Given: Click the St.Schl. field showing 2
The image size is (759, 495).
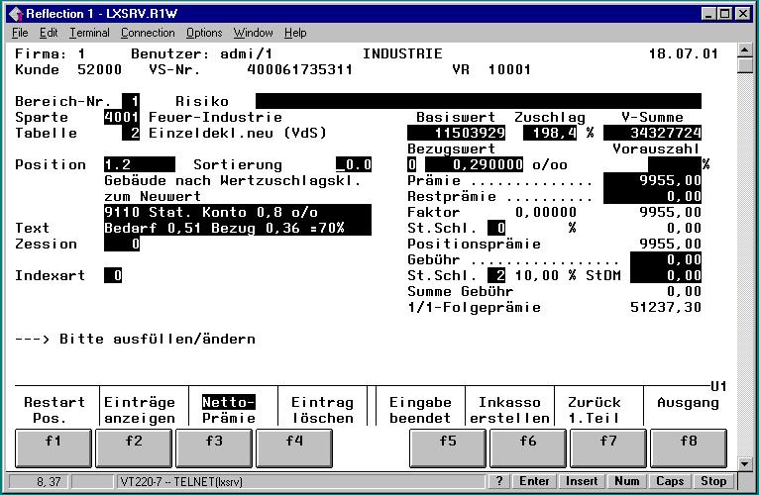Looking at the screenshot, I should [x=496, y=276].
